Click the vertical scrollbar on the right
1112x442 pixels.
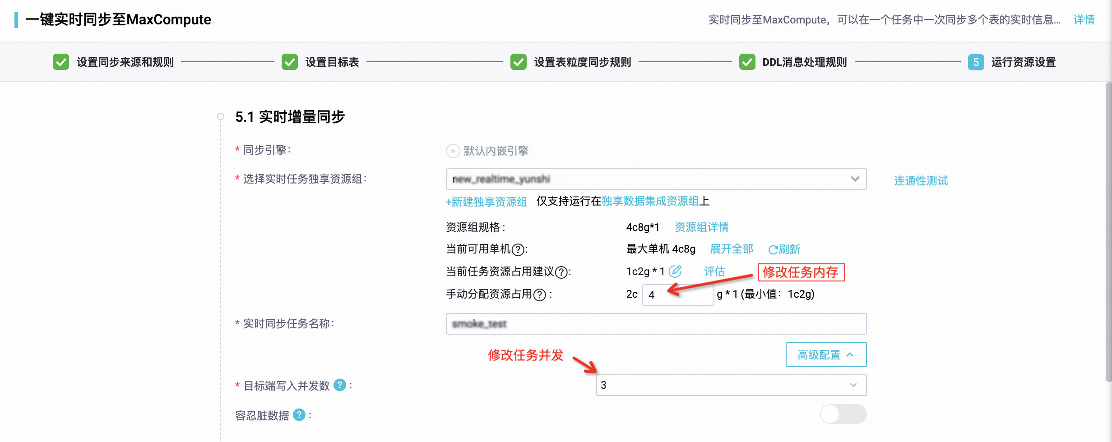(1108, 232)
